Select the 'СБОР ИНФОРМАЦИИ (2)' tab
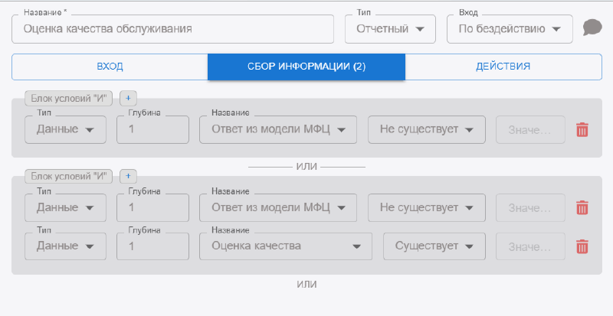The image size is (613, 316). 306,67
